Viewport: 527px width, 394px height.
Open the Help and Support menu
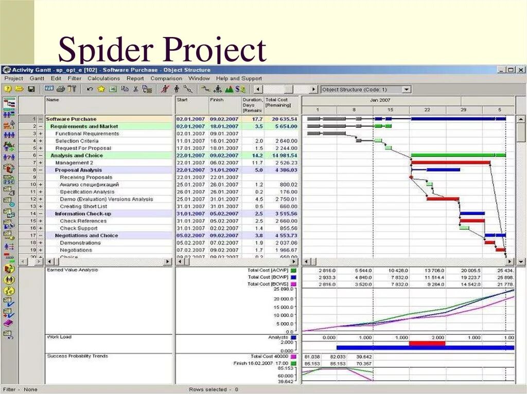[239, 79]
